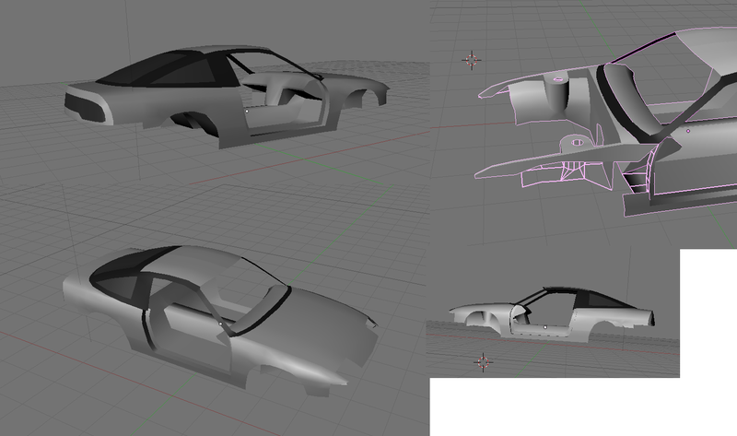Select origin dot on rear-quarter car's door sill

coord(247,111)
